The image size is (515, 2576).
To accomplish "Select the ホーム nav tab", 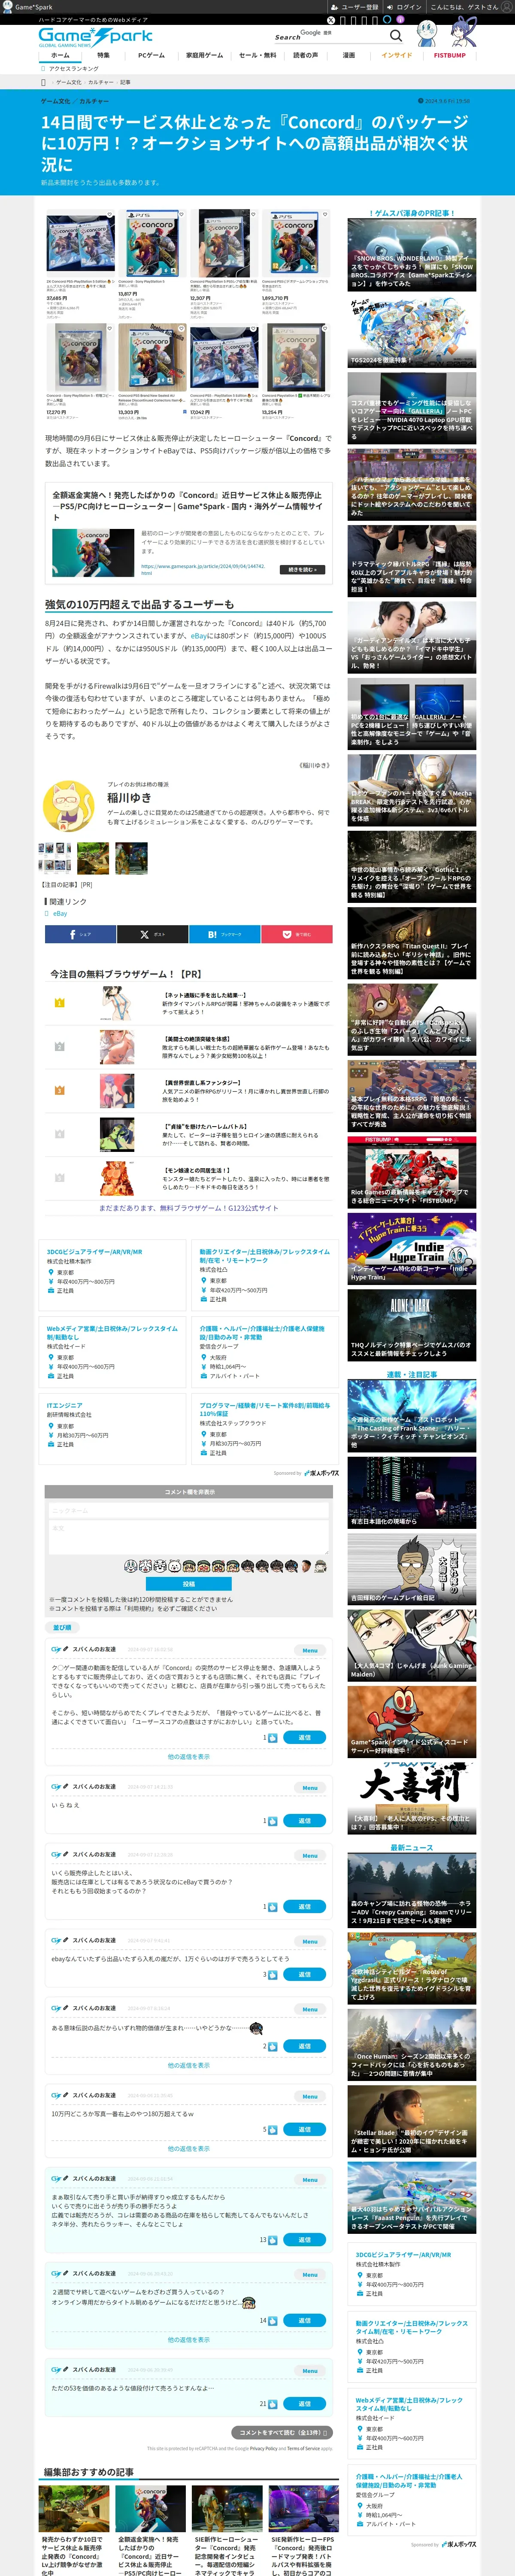I will click(60, 56).
